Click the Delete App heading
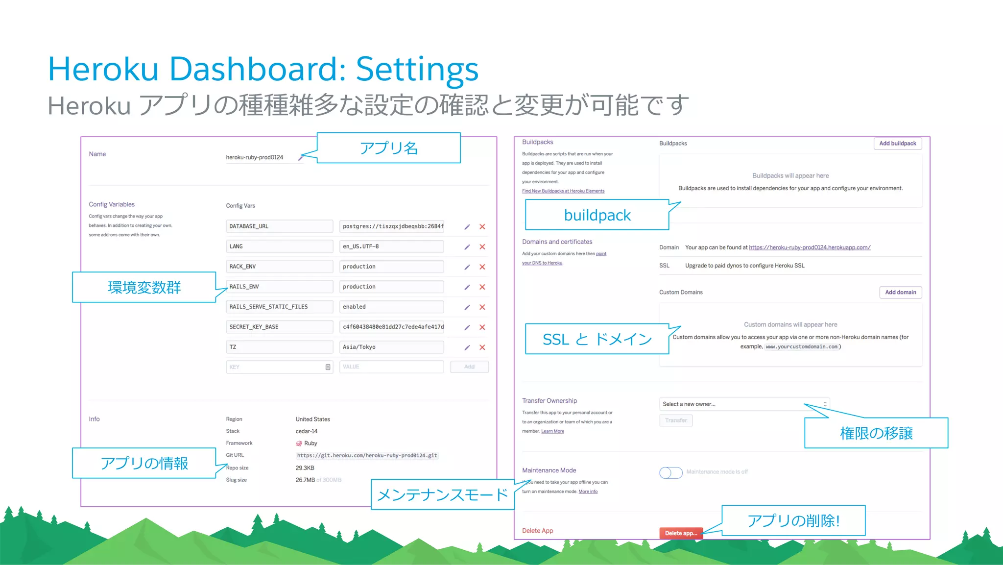Screen dimensions: 1003x565 [538, 531]
